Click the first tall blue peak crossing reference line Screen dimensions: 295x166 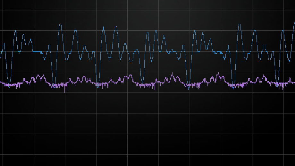coord(60,25)
